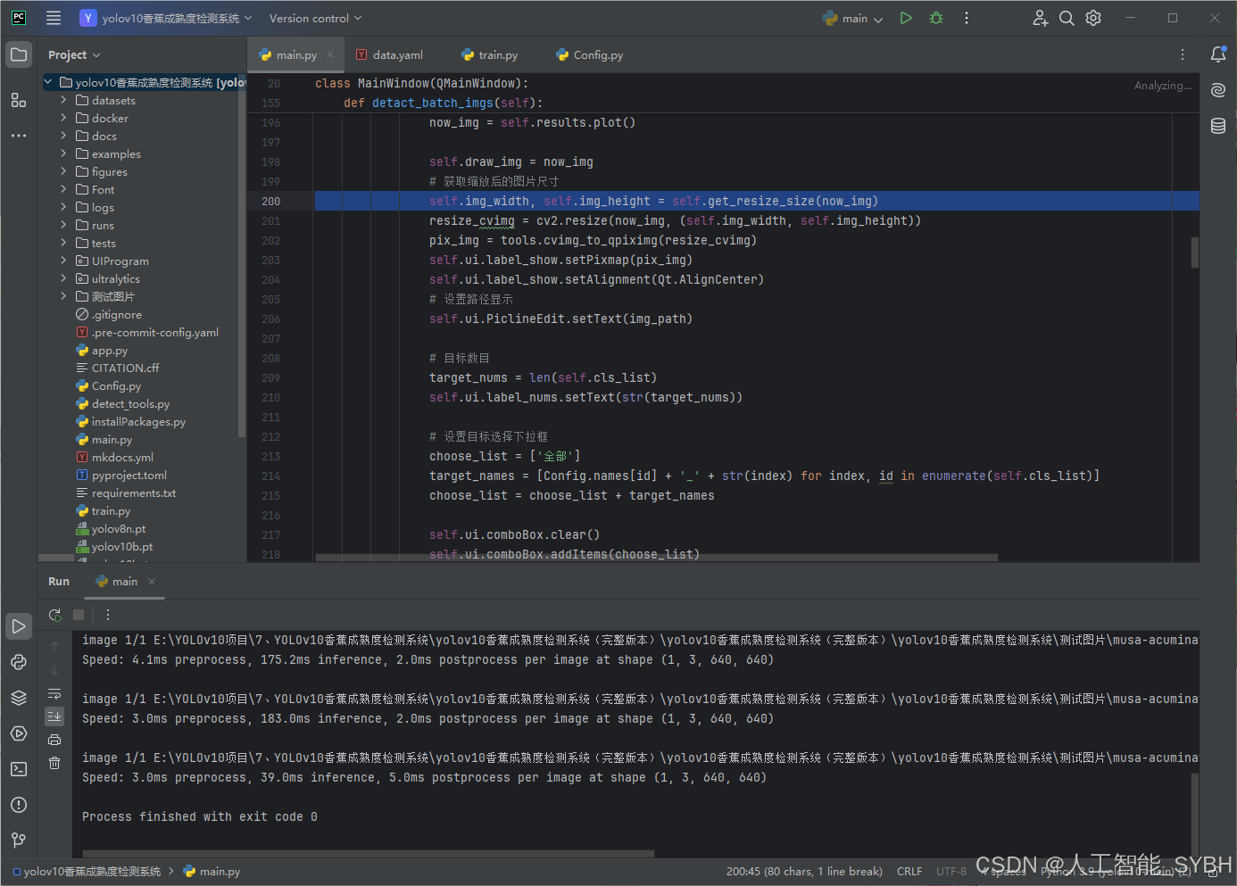
Task: Open IDE settings gear
Action: tap(1093, 18)
